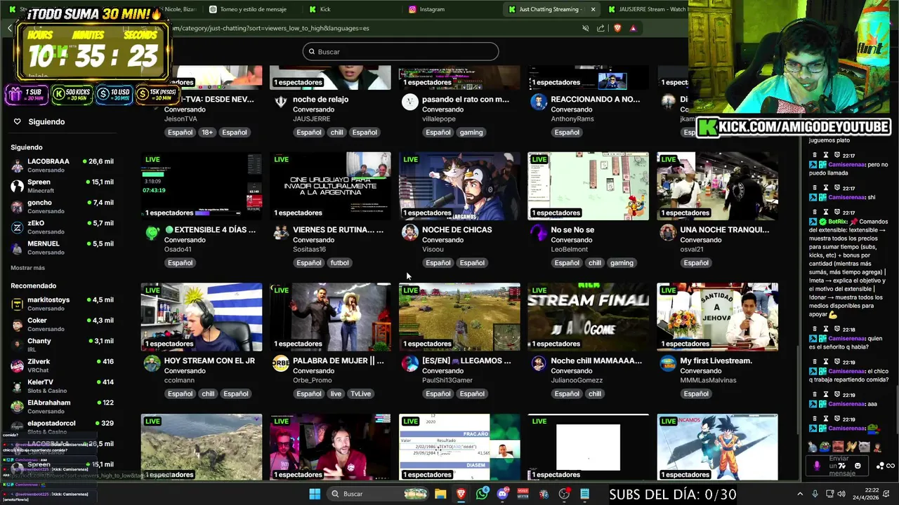The height and width of the screenshot is (505, 899).
Task: Open markitostoys recommended channel
Action: 62,304
